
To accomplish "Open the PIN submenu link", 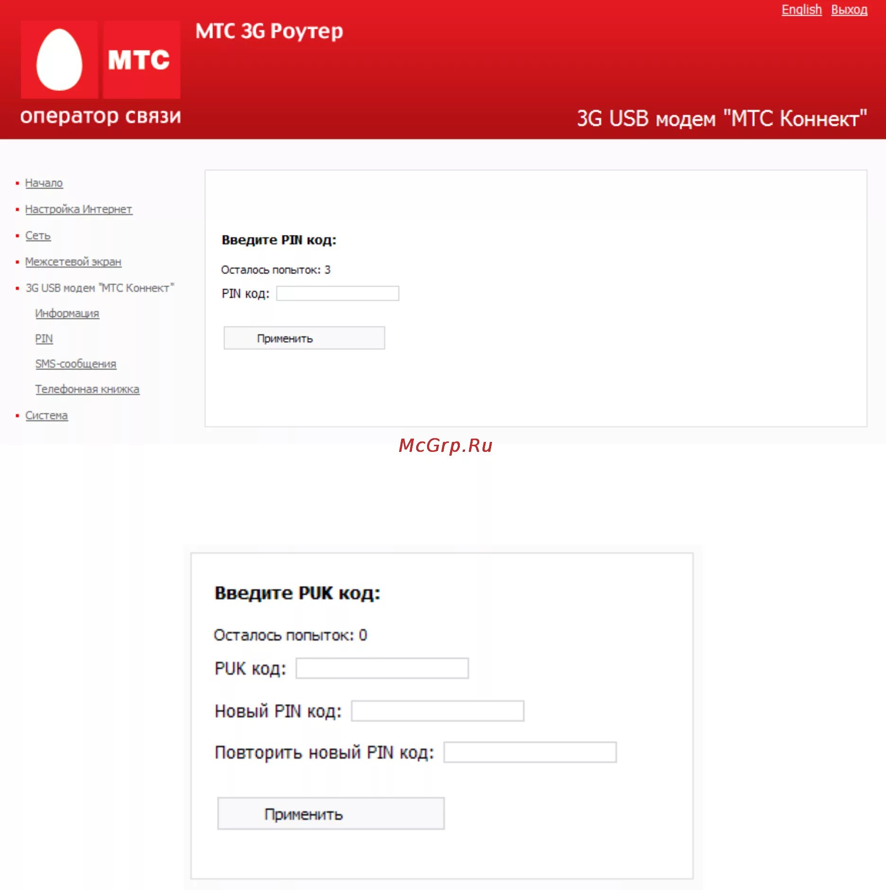I will coord(44,339).
